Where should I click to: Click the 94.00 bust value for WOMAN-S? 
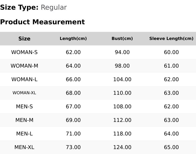pos(122,52)
